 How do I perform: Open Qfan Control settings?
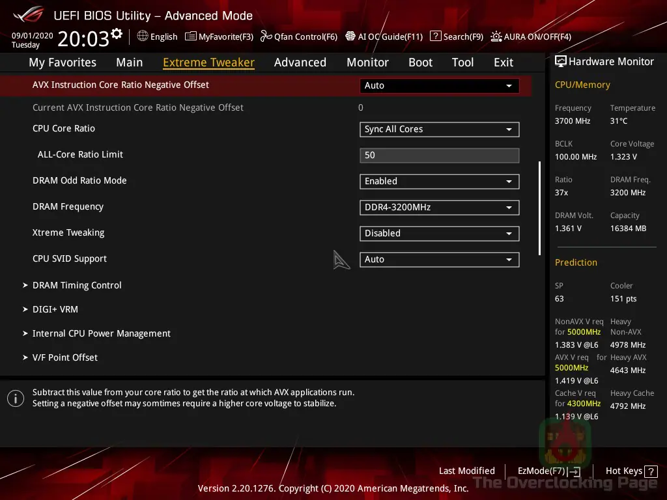tap(299, 36)
